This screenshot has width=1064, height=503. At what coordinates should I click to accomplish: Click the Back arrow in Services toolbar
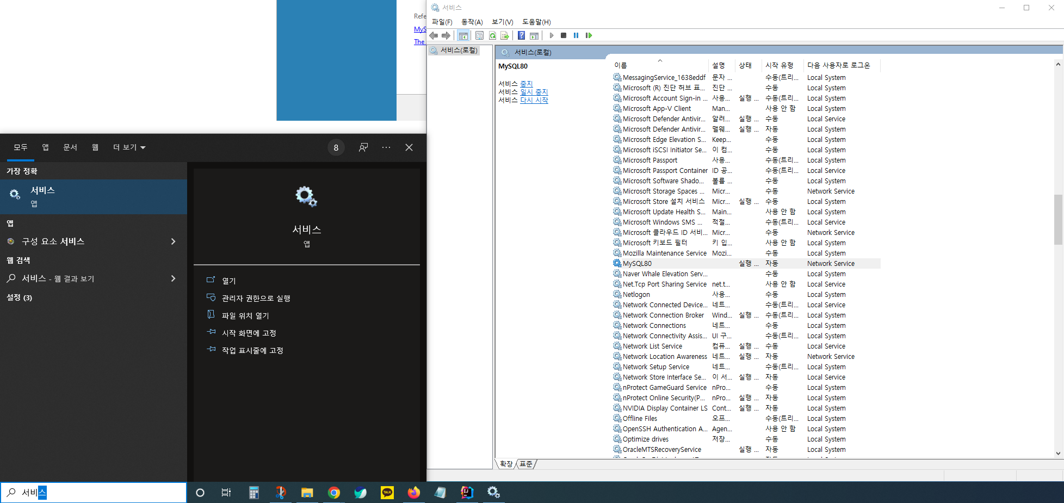pos(434,35)
